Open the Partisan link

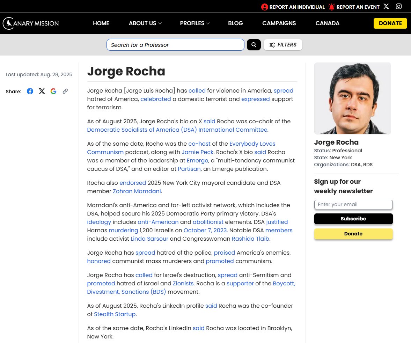click(x=189, y=169)
